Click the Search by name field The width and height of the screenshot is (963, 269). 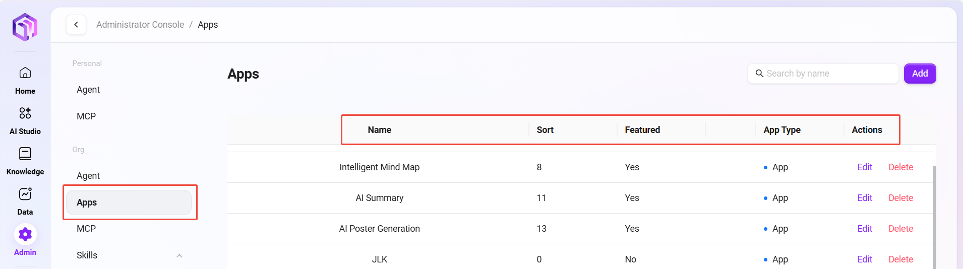(x=827, y=74)
